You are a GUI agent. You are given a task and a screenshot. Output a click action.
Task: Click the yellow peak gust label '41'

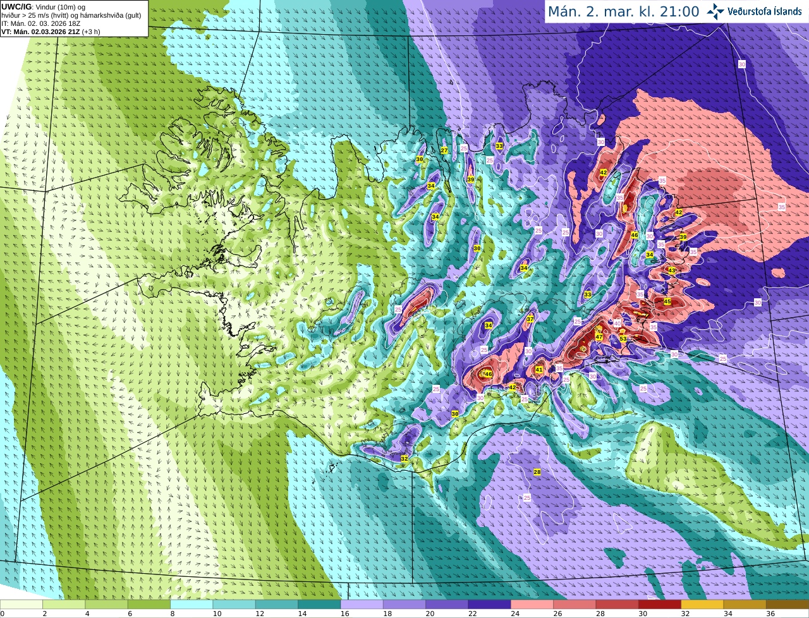(539, 370)
